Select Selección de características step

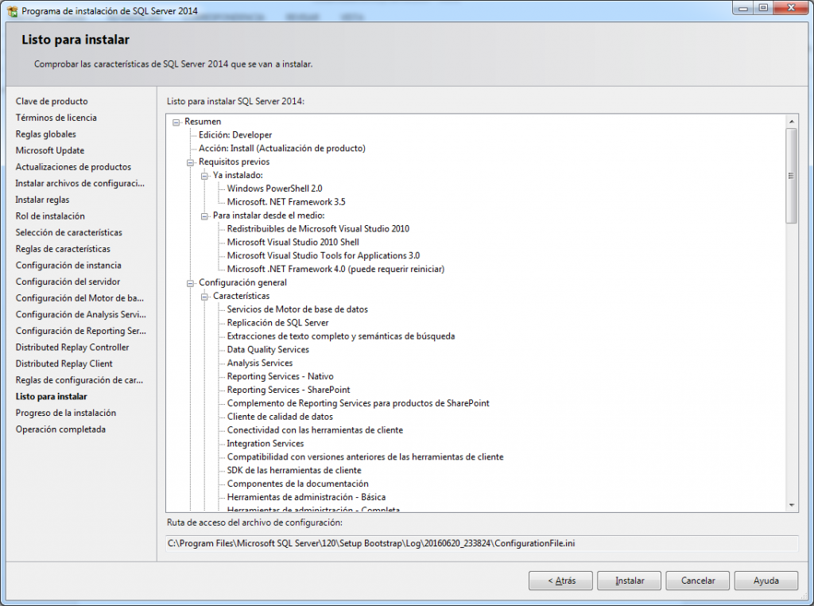coord(68,233)
